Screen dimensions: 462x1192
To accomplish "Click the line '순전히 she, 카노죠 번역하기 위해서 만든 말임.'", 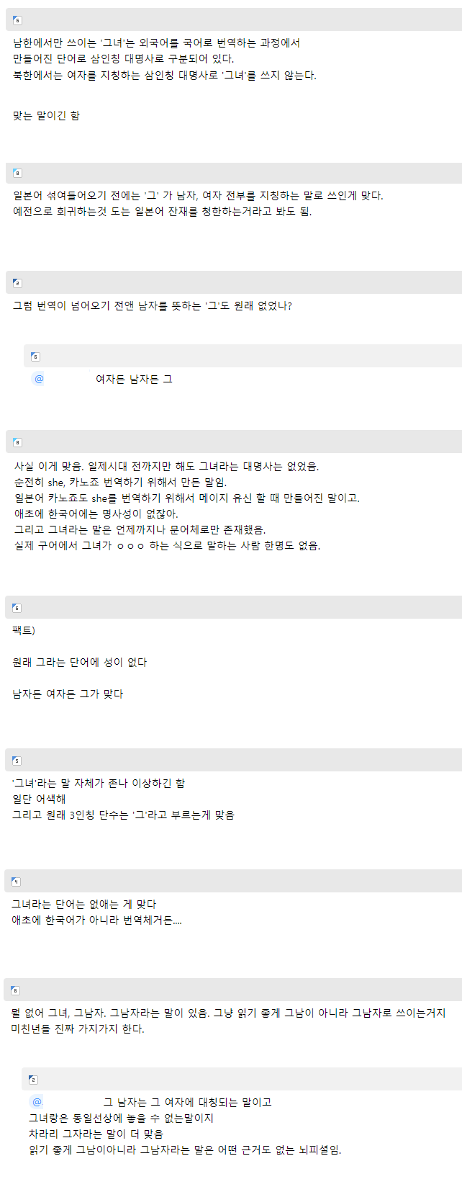I will (x=120, y=482).
